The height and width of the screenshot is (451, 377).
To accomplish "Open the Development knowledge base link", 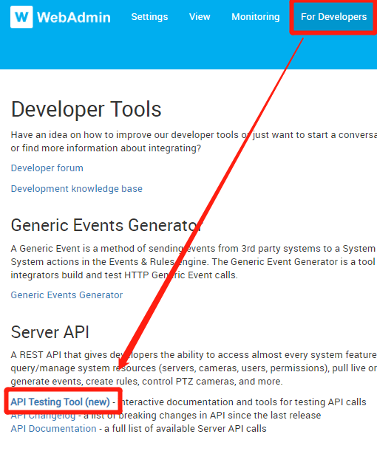I will click(x=77, y=189).
